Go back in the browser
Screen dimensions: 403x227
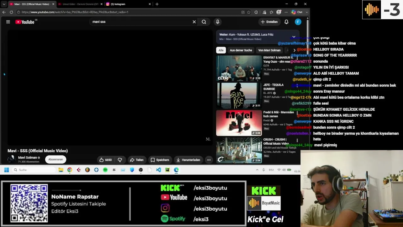[x=4, y=12]
